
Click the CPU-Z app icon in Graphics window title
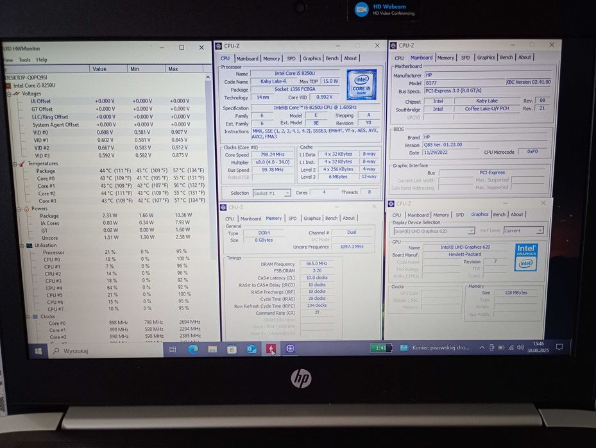(391, 204)
